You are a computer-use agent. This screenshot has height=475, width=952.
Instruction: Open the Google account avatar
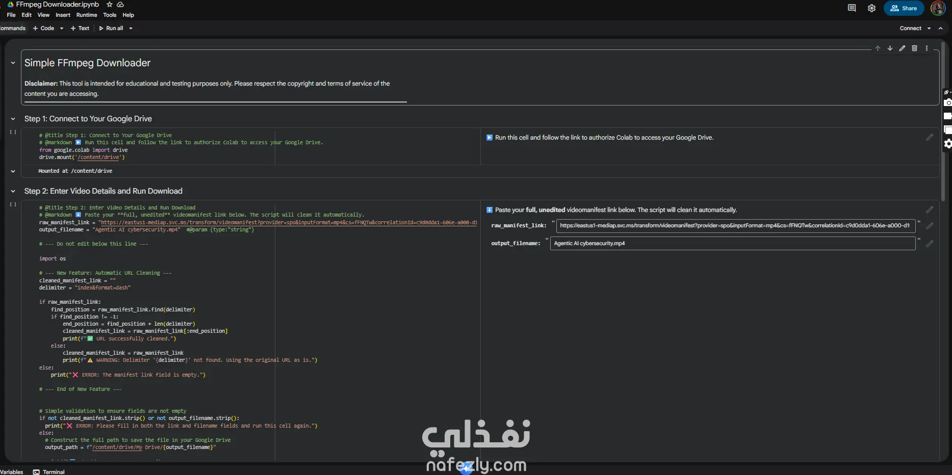(938, 8)
